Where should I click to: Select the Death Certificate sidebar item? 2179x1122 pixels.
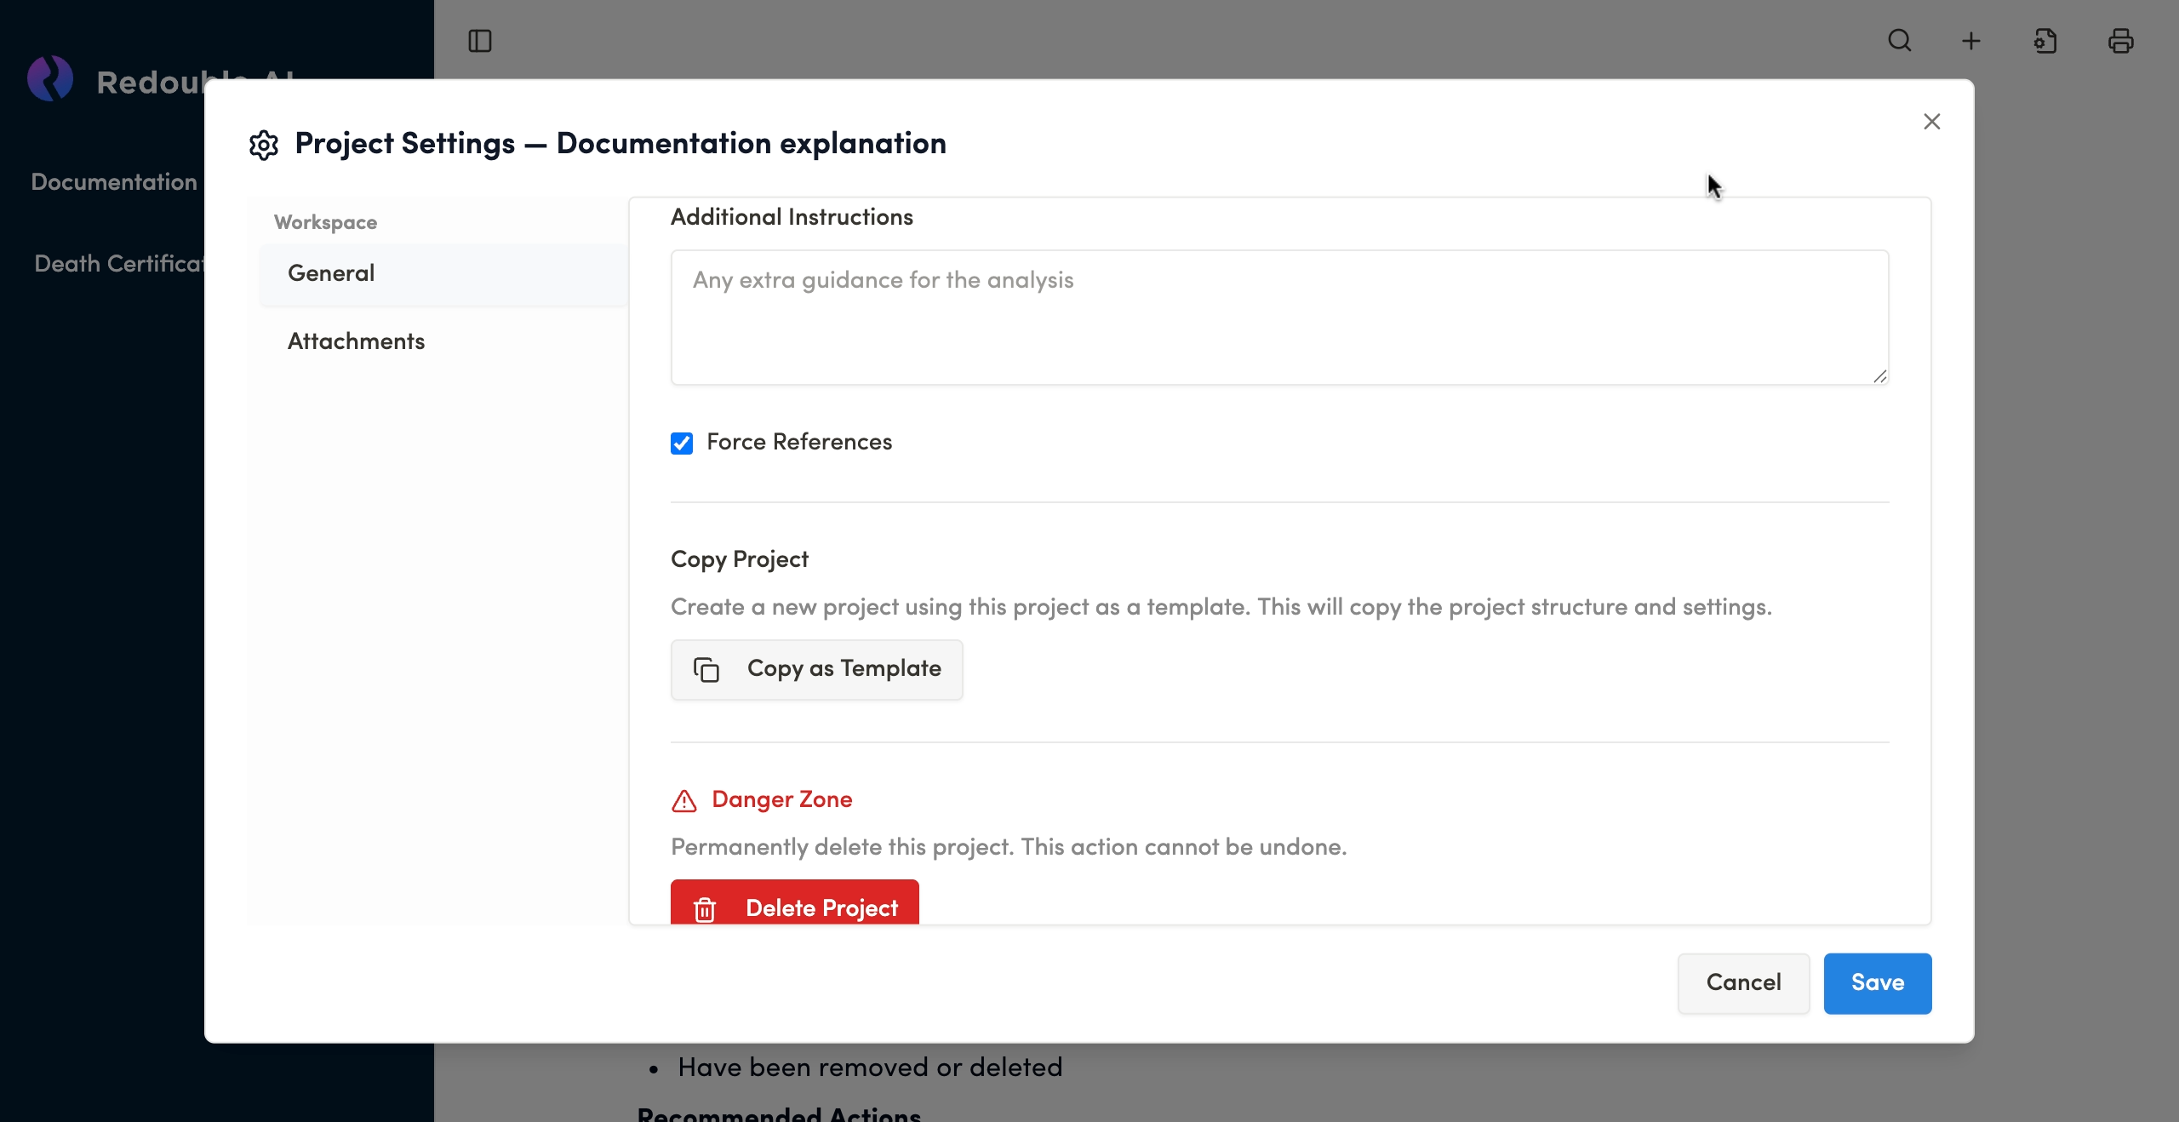click(117, 264)
